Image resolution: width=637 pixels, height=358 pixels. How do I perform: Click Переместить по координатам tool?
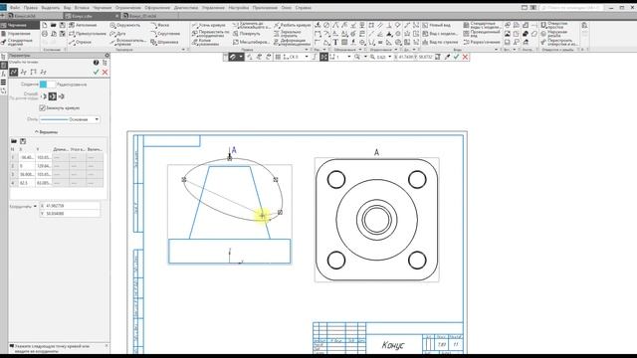point(210,34)
